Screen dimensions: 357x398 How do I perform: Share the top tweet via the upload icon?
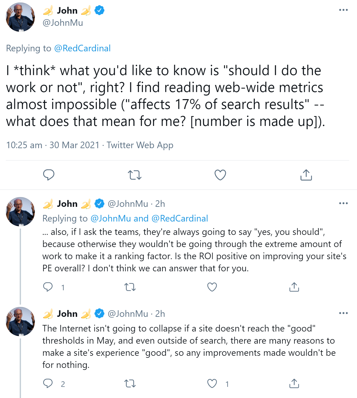(306, 175)
